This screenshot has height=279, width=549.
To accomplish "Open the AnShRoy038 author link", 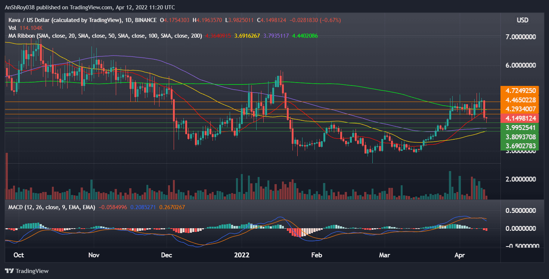I will pos(21,7).
